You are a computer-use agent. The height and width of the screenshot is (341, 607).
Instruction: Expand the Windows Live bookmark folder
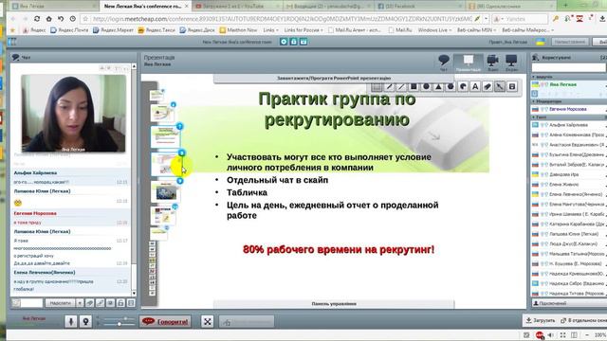click(x=434, y=29)
